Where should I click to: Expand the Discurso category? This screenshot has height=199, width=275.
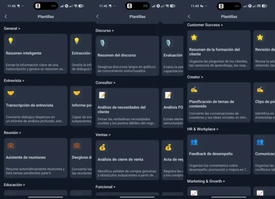coord(105,31)
